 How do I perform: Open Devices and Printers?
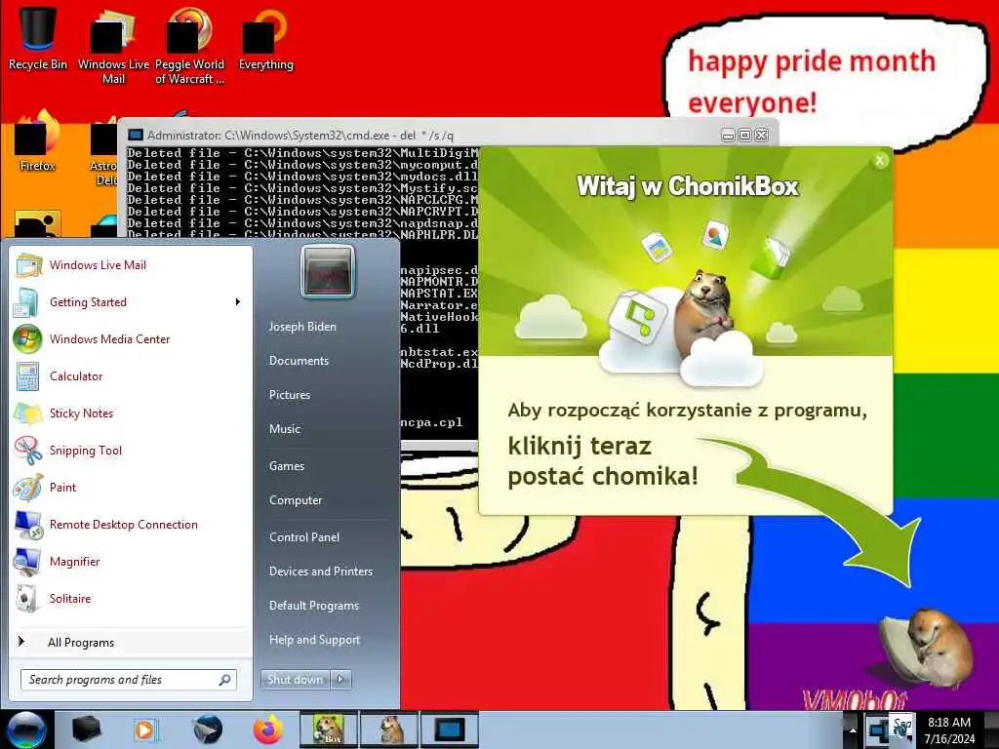click(x=321, y=572)
